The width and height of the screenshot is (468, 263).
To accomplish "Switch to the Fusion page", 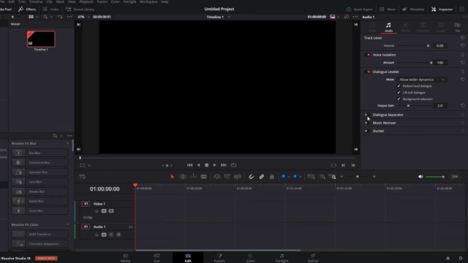I will 219,258.
